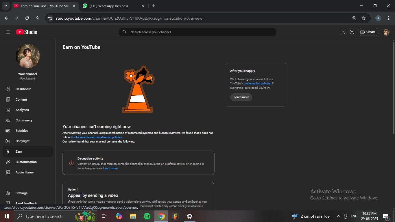Viewport: 395px width, 222px height.
Task: Click Learn more link in Deceptive activity
Action: click(x=110, y=168)
